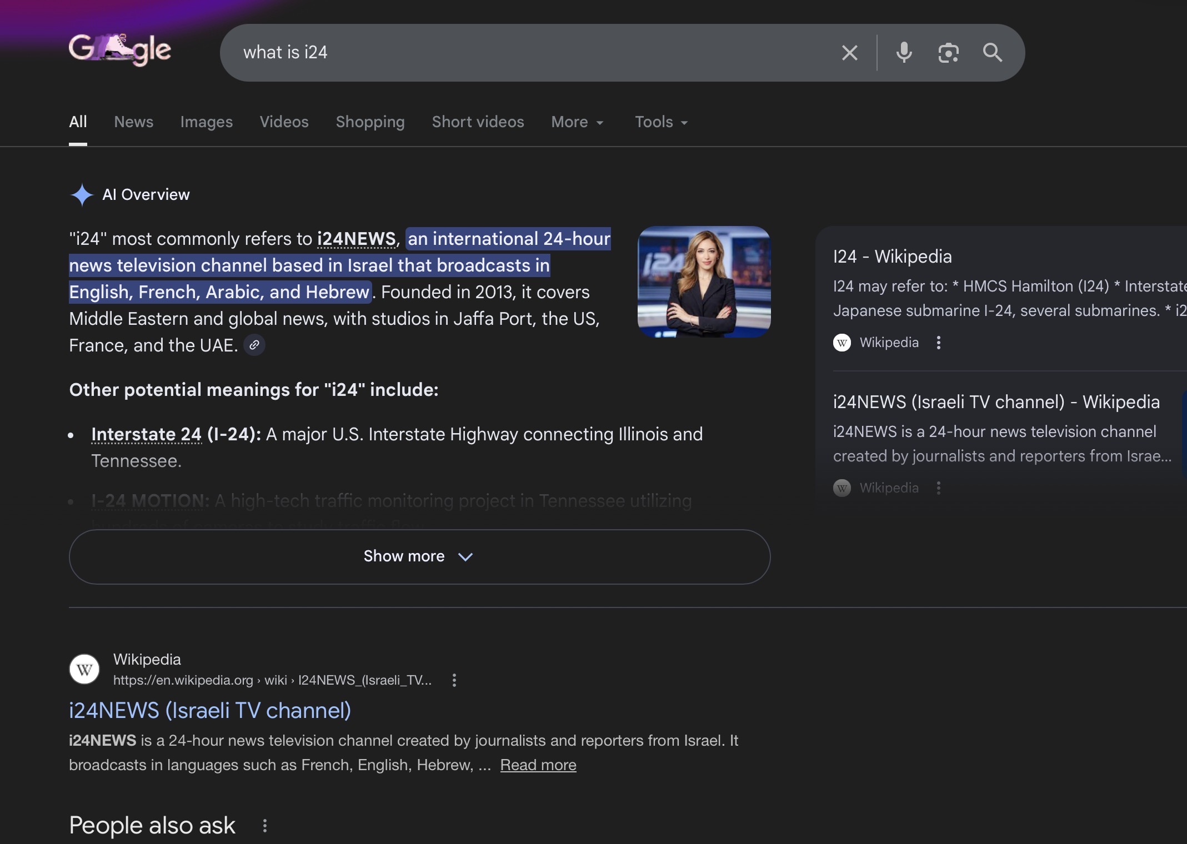Click the AI Overview sparkle icon
The image size is (1187, 844).
coord(82,195)
